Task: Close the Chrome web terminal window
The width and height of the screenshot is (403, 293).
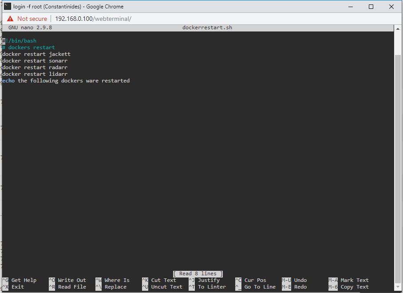Action: 391,7
